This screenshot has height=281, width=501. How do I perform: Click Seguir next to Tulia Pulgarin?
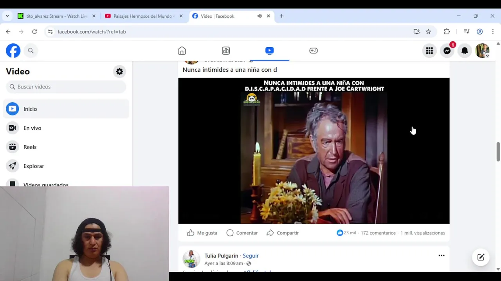[x=250, y=256]
